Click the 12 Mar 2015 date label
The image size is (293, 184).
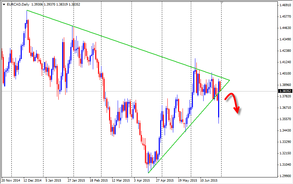[x=121, y=181]
